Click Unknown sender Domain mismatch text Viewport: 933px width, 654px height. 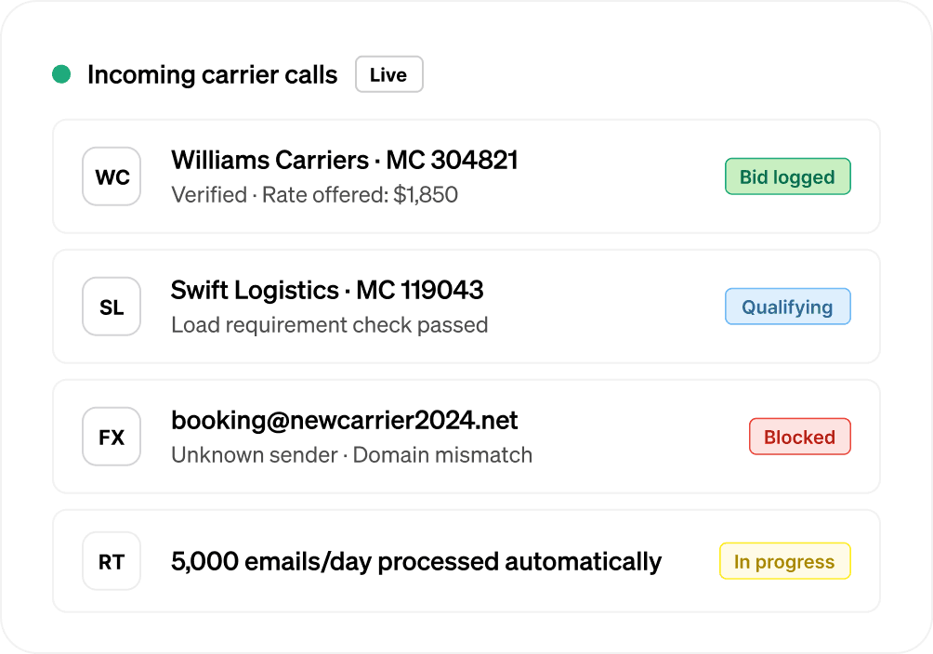[351, 455]
